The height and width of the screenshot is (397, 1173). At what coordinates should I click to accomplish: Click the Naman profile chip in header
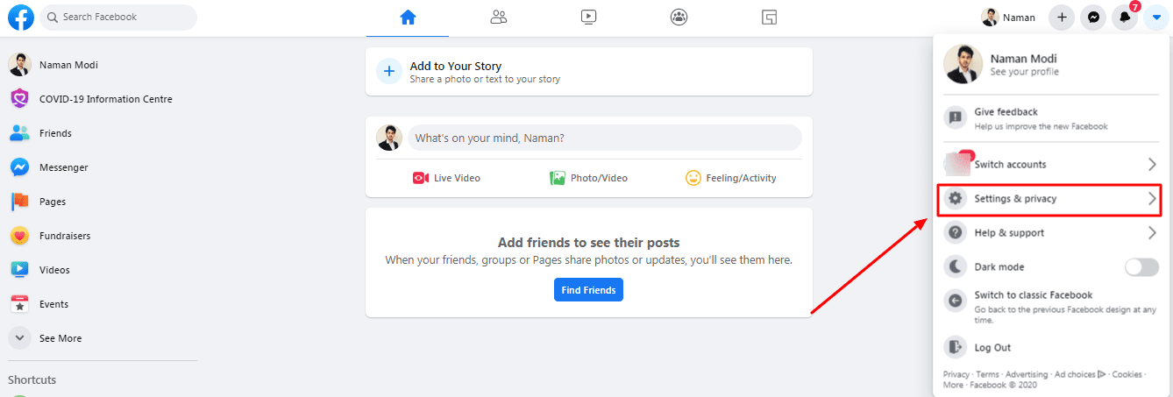[1010, 18]
